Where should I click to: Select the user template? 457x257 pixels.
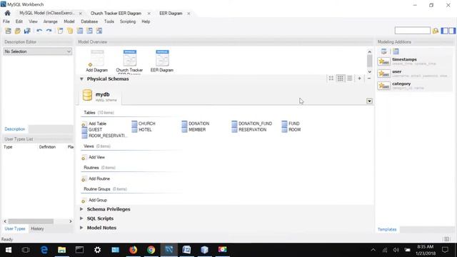point(415,74)
